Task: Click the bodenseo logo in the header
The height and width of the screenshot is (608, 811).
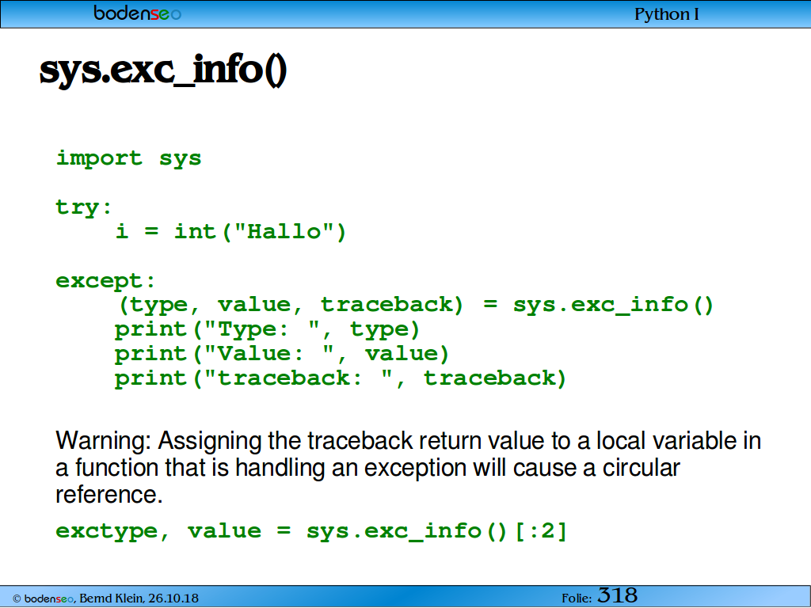Action: (x=138, y=13)
